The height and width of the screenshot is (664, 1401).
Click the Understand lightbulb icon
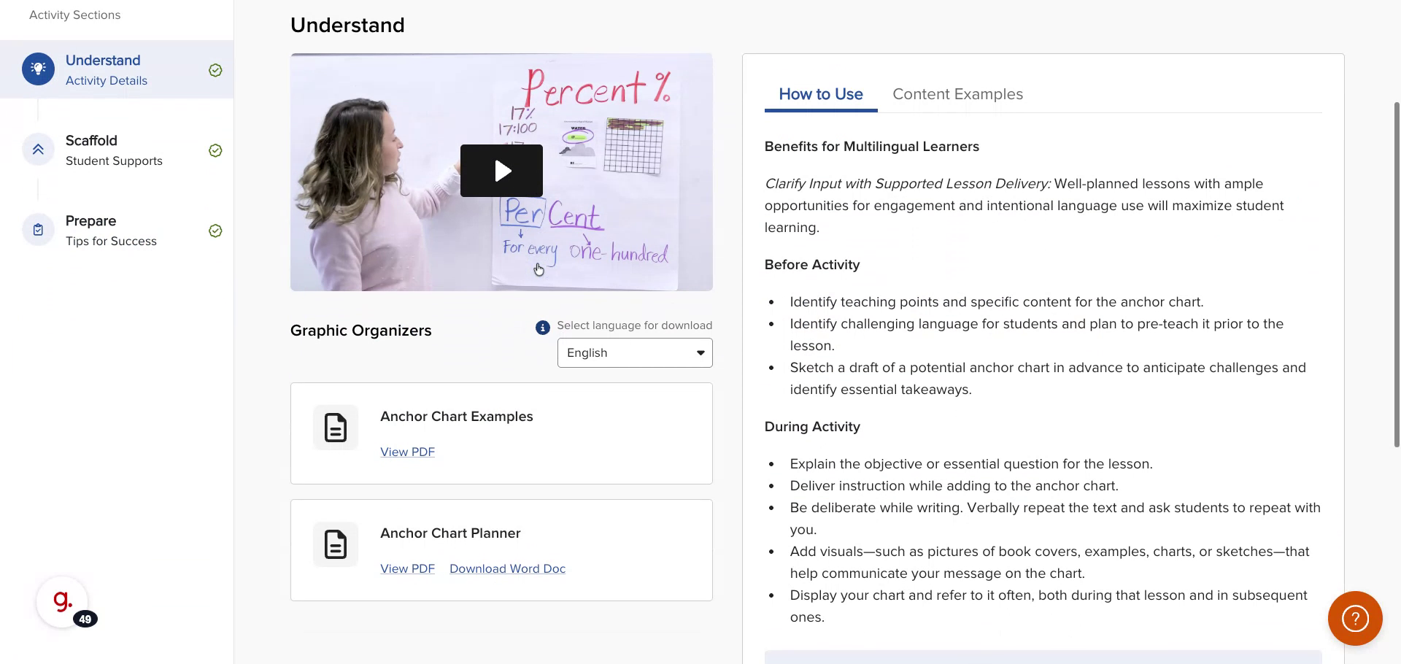38,69
